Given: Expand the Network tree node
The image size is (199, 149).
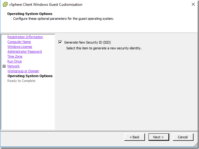Looking at the screenshot, I should tap(4, 66).
